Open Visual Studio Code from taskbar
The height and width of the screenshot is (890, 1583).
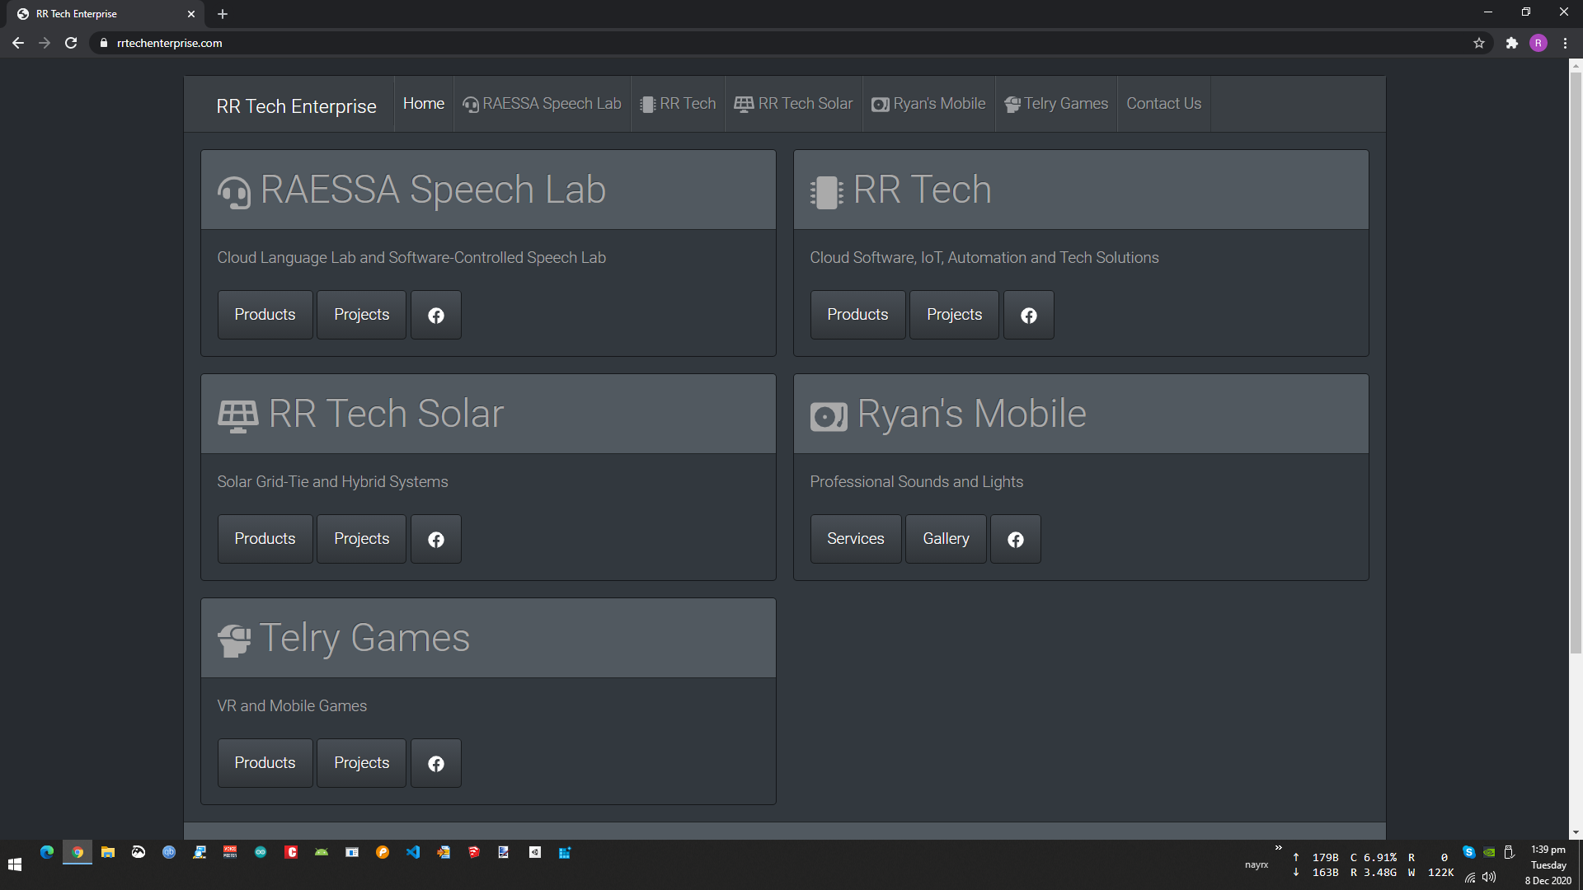pos(413,852)
